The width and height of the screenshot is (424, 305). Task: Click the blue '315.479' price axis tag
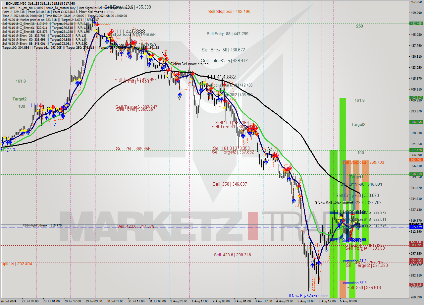click(416, 227)
